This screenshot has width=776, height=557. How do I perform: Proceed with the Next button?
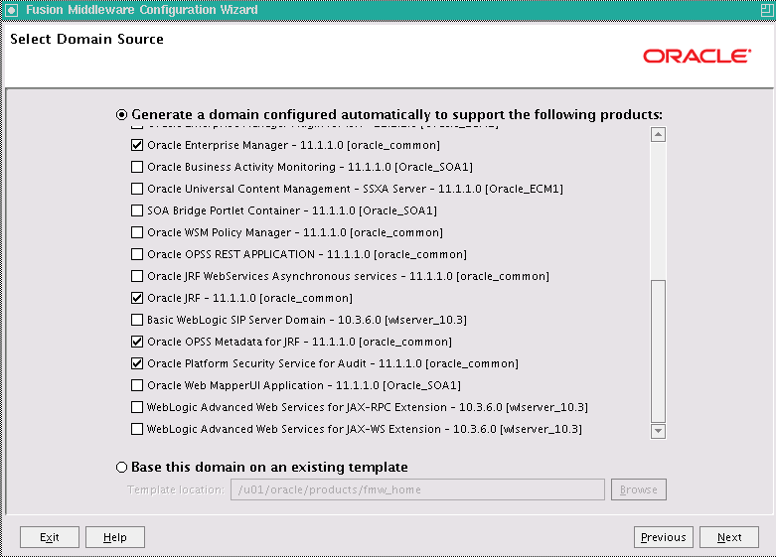click(x=729, y=537)
